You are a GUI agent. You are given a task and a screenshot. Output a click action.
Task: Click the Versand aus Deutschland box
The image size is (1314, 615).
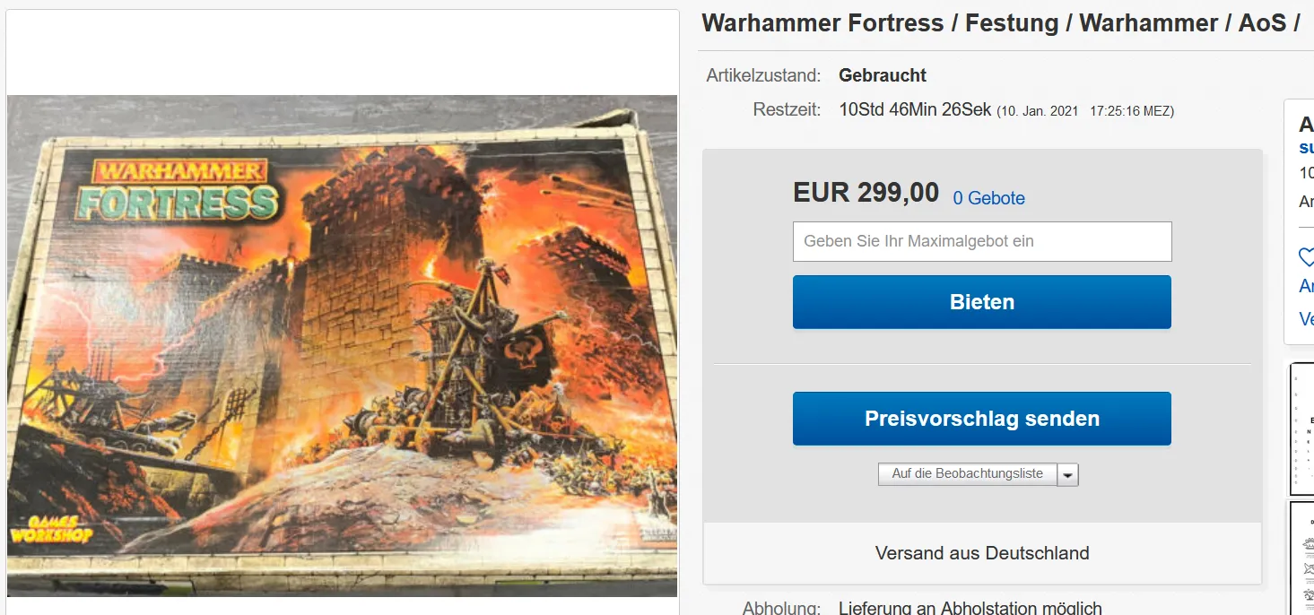pos(982,553)
